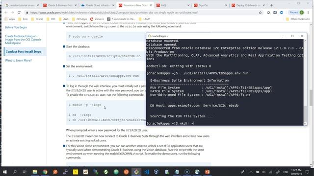
Task: Switch to the Oracle E-Business Suite tab
Action: [x=60, y=5]
